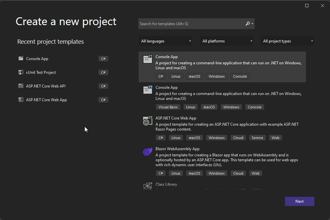330x220 pixels.
Task: Select recent template Console App
Action: coord(37,59)
